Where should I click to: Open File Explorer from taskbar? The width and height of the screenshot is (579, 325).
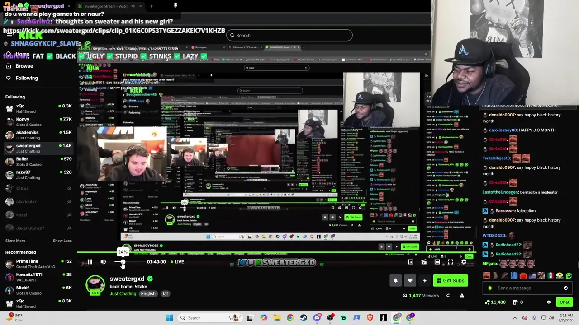(277, 318)
